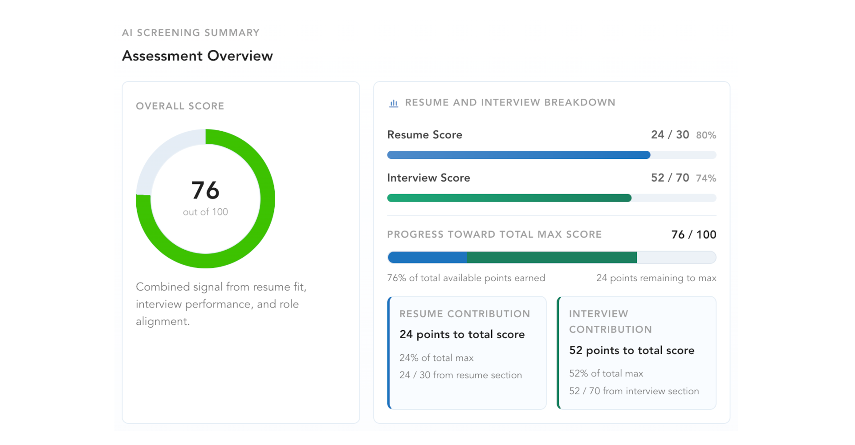Image resolution: width=855 pixels, height=445 pixels.
Task: Click '24 points remaining to max' text
Action: (x=656, y=278)
